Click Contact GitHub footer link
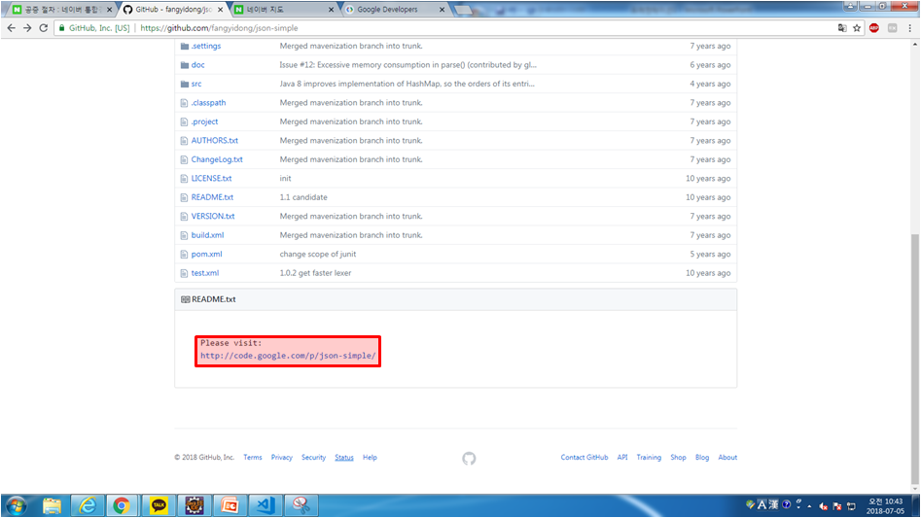 click(584, 457)
